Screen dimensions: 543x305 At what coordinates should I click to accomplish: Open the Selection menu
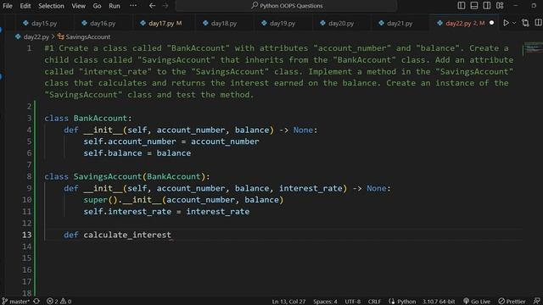point(51,6)
